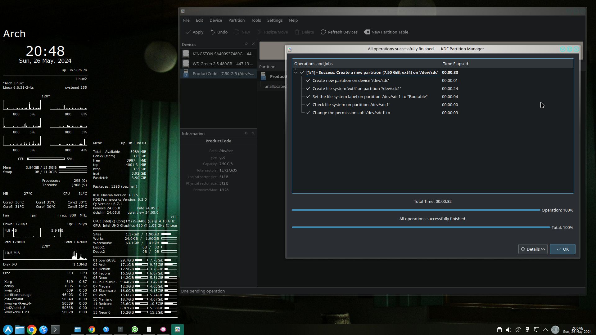
Task: Click the OK button in the dialog
Action: click(x=562, y=249)
